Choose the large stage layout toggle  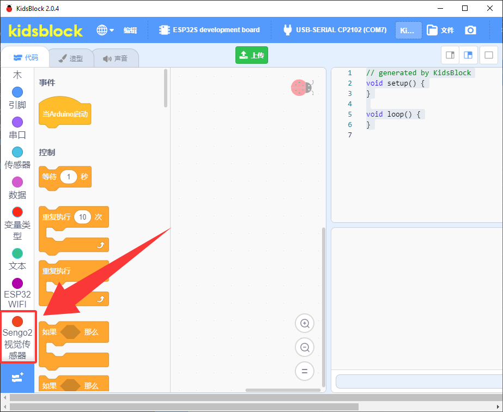(468, 55)
